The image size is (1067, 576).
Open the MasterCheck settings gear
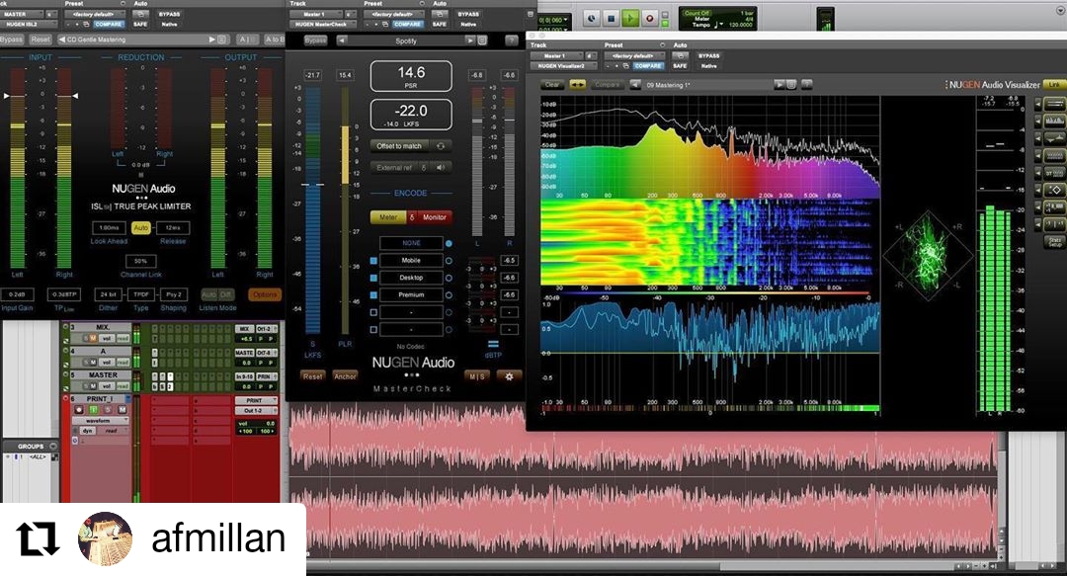pyautogui.click(x=509, y=375)
